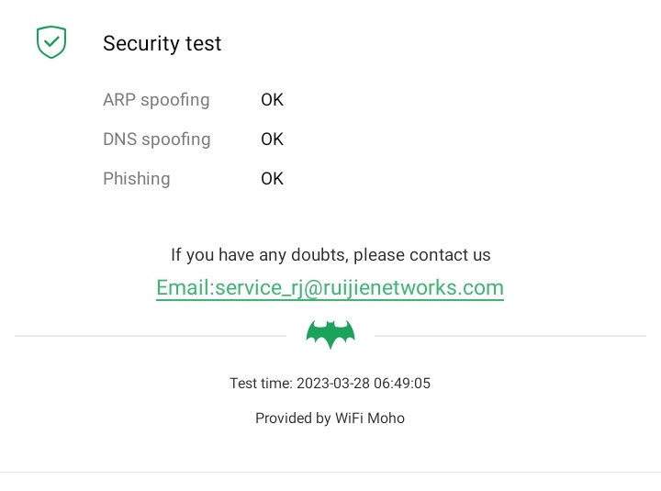The image size is (661, 491).
Task: Click the OK result beside DNS spoofing
Action: pos(272,139)
